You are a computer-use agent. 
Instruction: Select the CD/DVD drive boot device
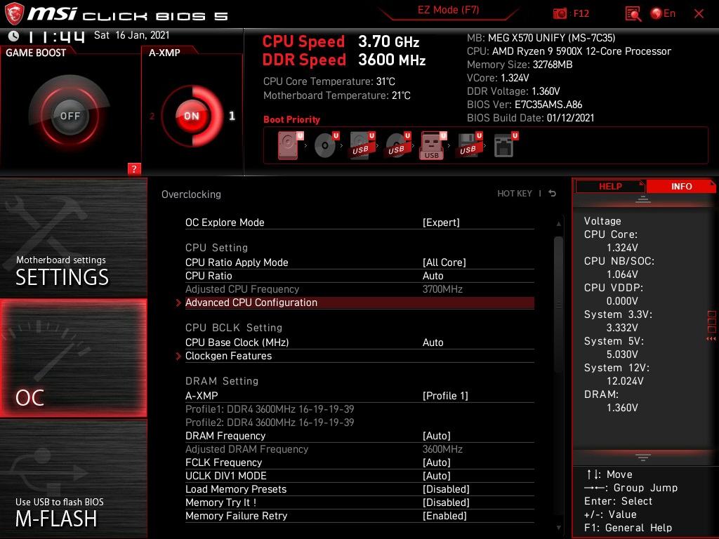tap(326, 145)
